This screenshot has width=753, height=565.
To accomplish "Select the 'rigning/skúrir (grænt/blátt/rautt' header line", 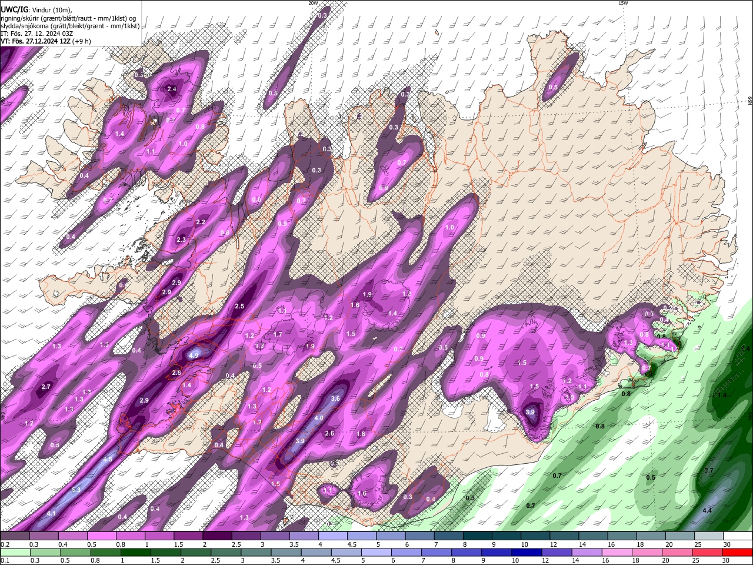I will pos(69,18).
